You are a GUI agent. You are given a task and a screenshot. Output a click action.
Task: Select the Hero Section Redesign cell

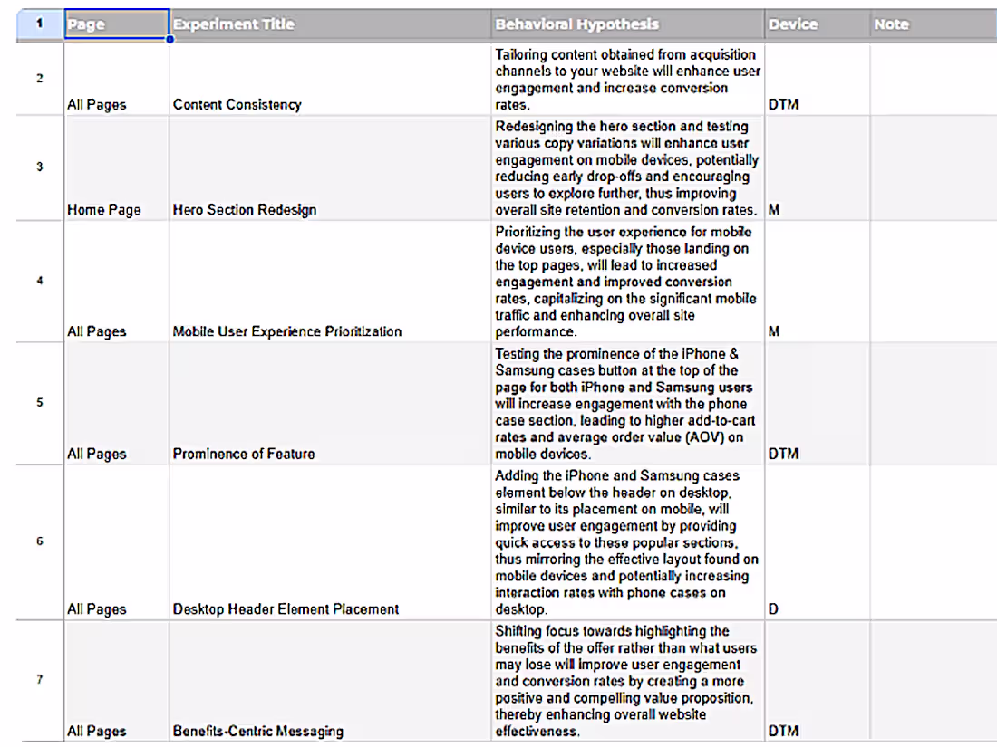(330, 168)
